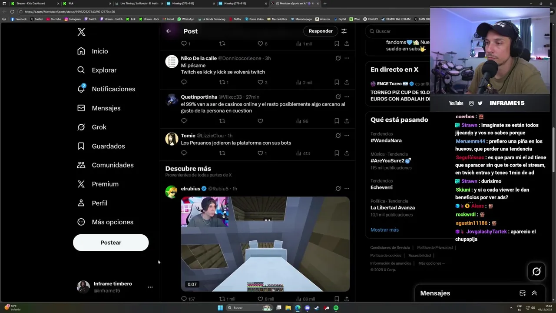Play elrubius Minecraft video
The height and width of the screenshot is (313, 556).
tap(265, 244)
